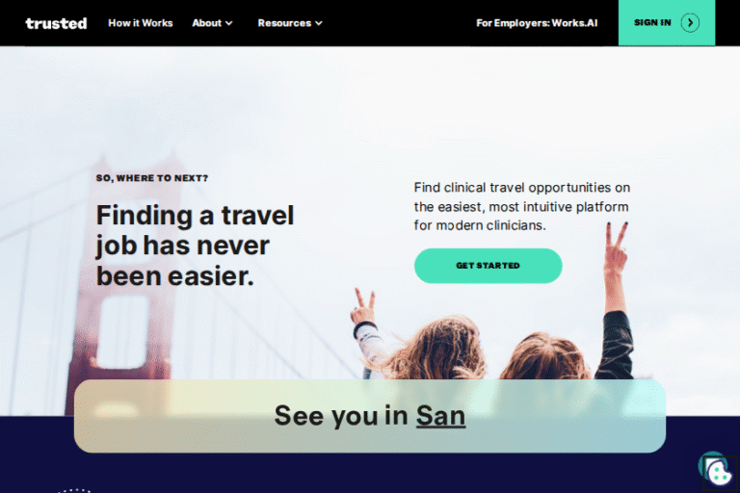The image size is (740, 493).
Task: Click the SIGN IN button
Action: (x=667, y=23)
